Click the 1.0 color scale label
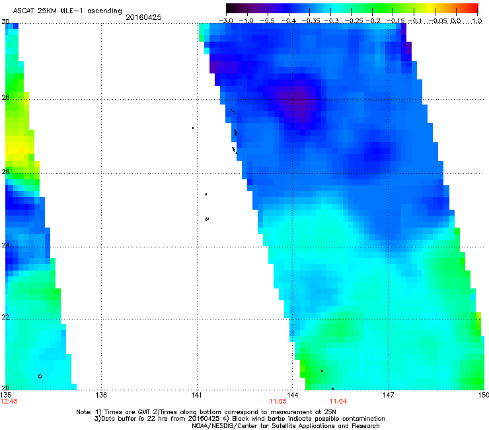Screen dimensions: 489x430 click(477, 21)
